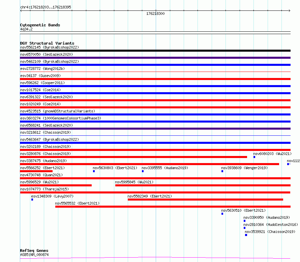Click blue marker under nsv5630510
The height and width of the screenshot is (262, 300).
pos(222,214)
